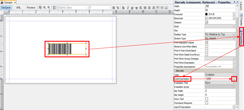Image resolution: width=244 pixels, height=110 pixels.
Task: Select the barcode element on canvas
Action: pyautogui.click(x=67, y=49)
